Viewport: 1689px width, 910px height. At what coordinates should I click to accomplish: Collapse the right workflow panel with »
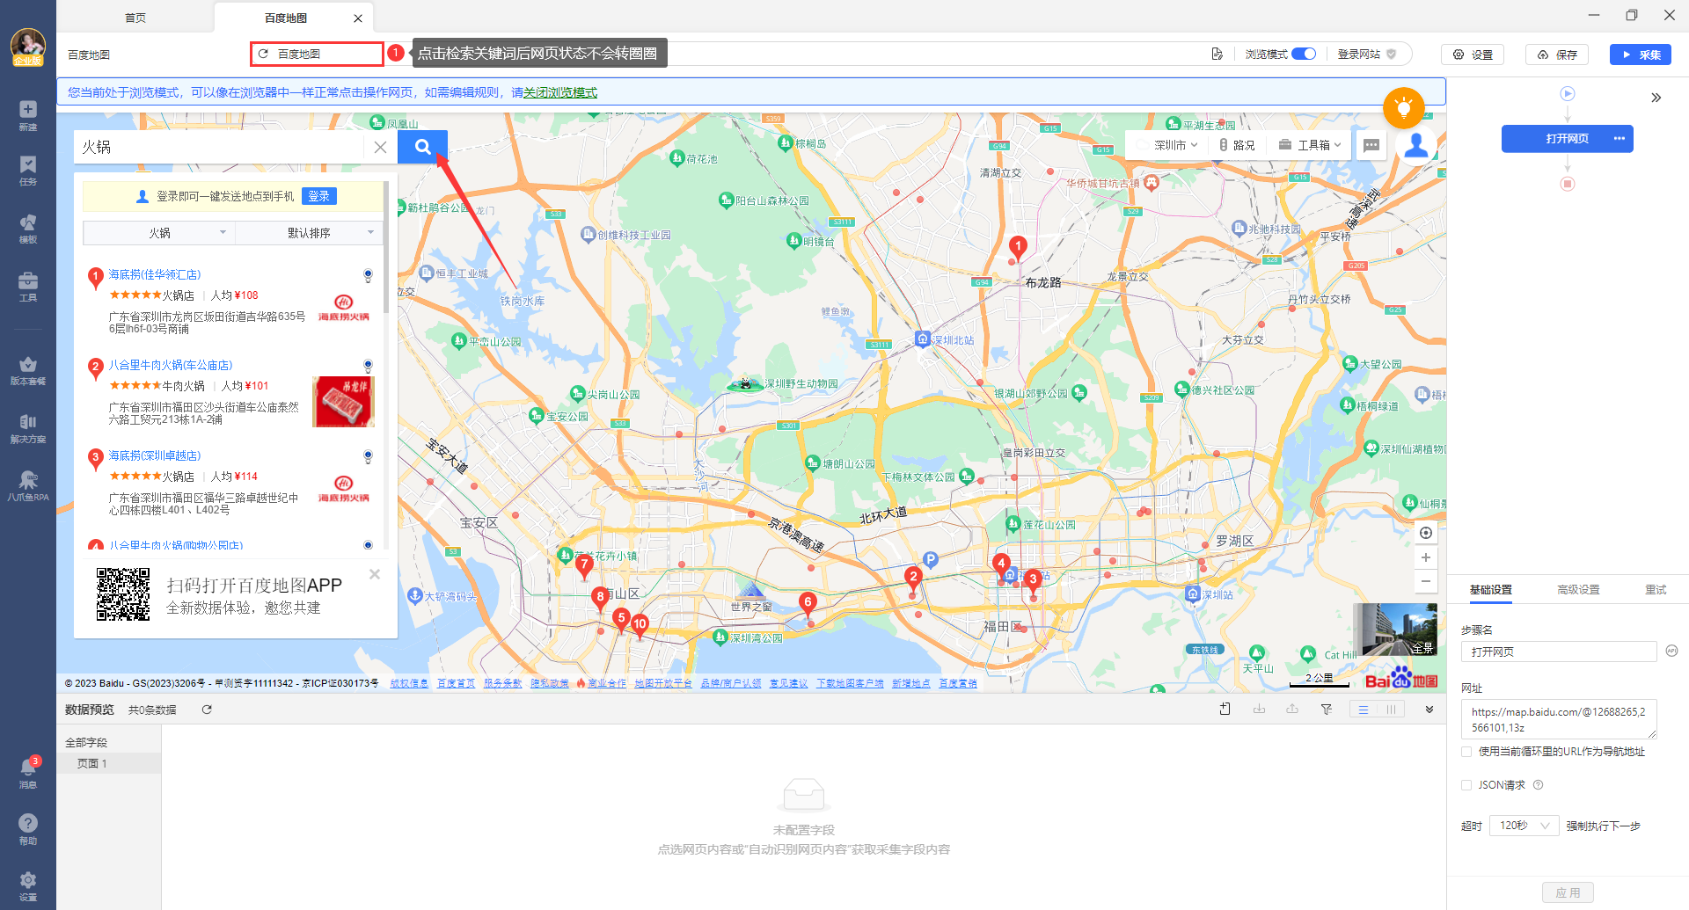[1656, 98]
